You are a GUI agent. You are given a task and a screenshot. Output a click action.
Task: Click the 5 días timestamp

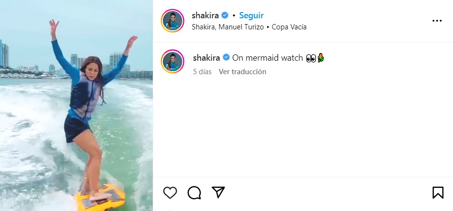[202, 72]
